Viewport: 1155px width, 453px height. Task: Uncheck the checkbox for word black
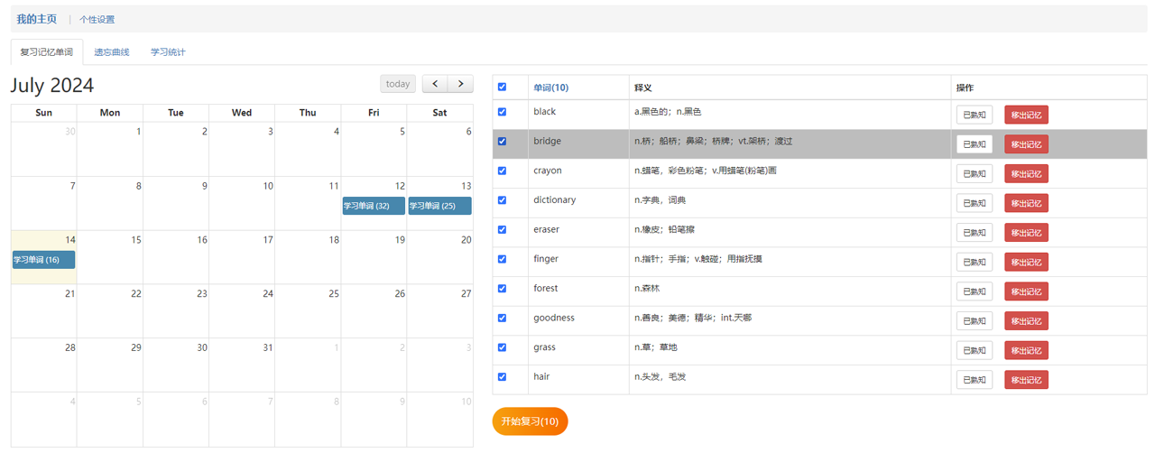pyautogui.click(x=503, y=112)
